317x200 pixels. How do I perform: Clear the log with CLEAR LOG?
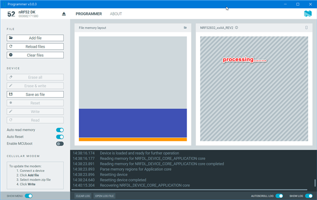(x=83, y=196)
